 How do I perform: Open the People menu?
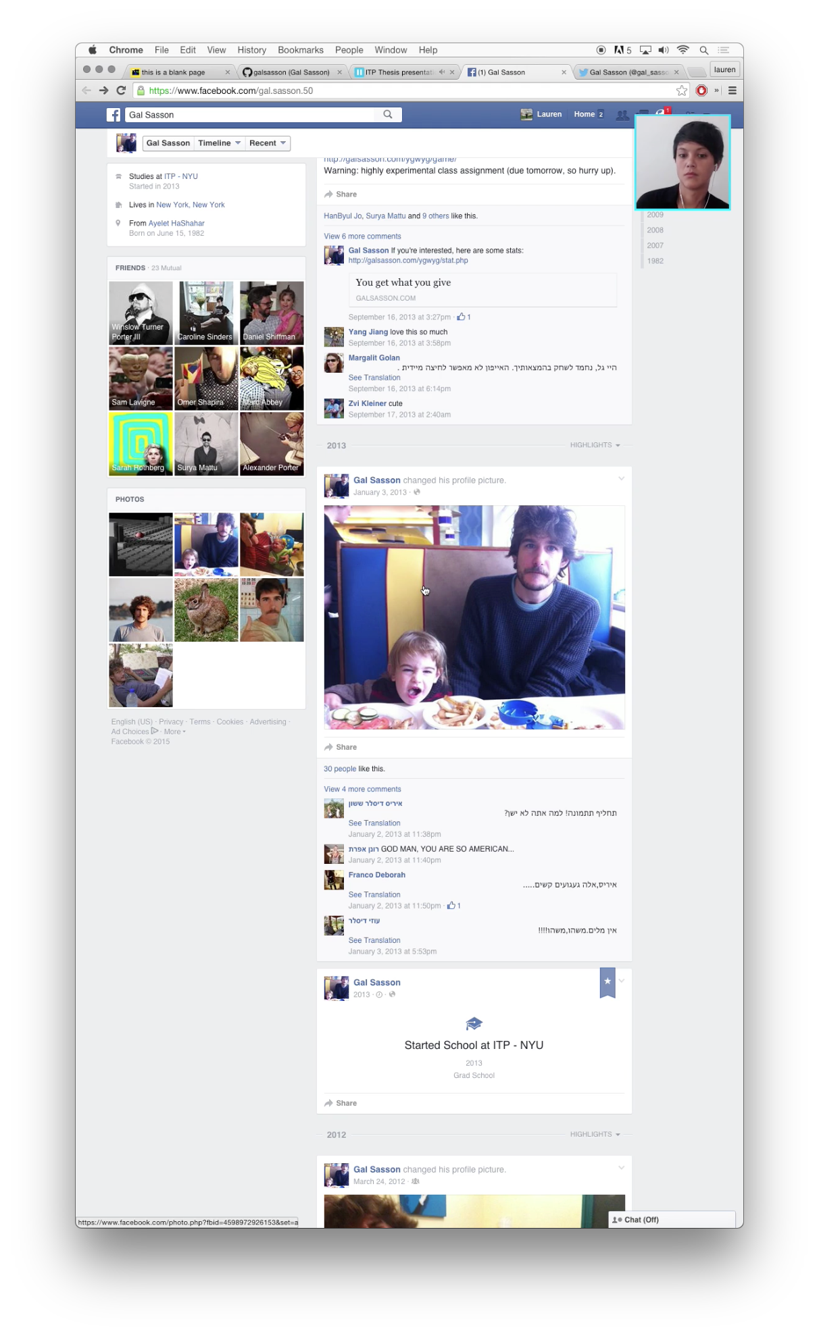coord(349,50)
